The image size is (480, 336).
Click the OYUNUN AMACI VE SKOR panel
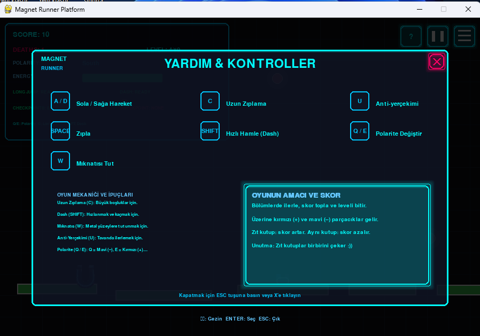tap(337, 235)
